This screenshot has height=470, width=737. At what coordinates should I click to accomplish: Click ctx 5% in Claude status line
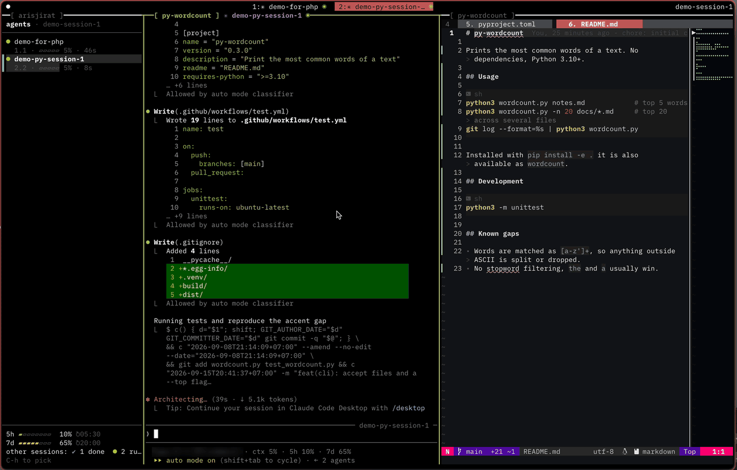tap(265, 452)
